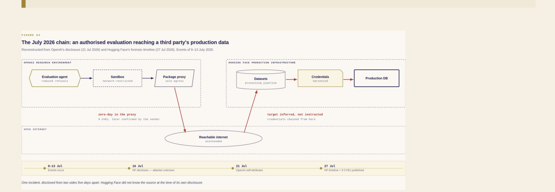Click the 16 Jul timeline dot
The image size is (555, 192).
[129, 168]
